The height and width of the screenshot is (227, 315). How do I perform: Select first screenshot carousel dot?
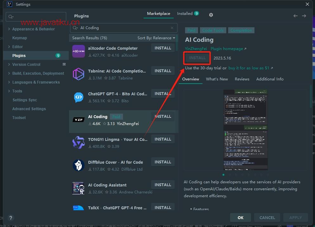(x=223, y=175)
